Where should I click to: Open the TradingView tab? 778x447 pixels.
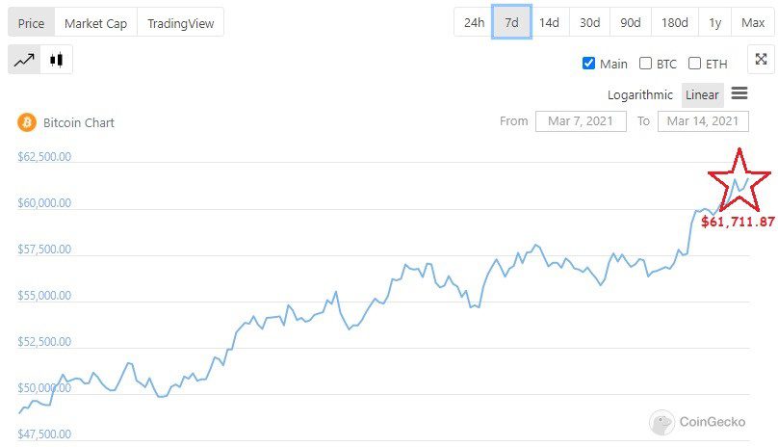[181, 22]
